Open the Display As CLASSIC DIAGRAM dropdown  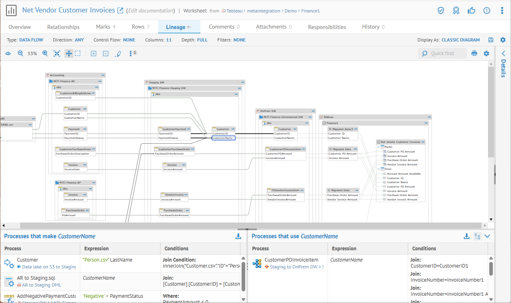461,40
